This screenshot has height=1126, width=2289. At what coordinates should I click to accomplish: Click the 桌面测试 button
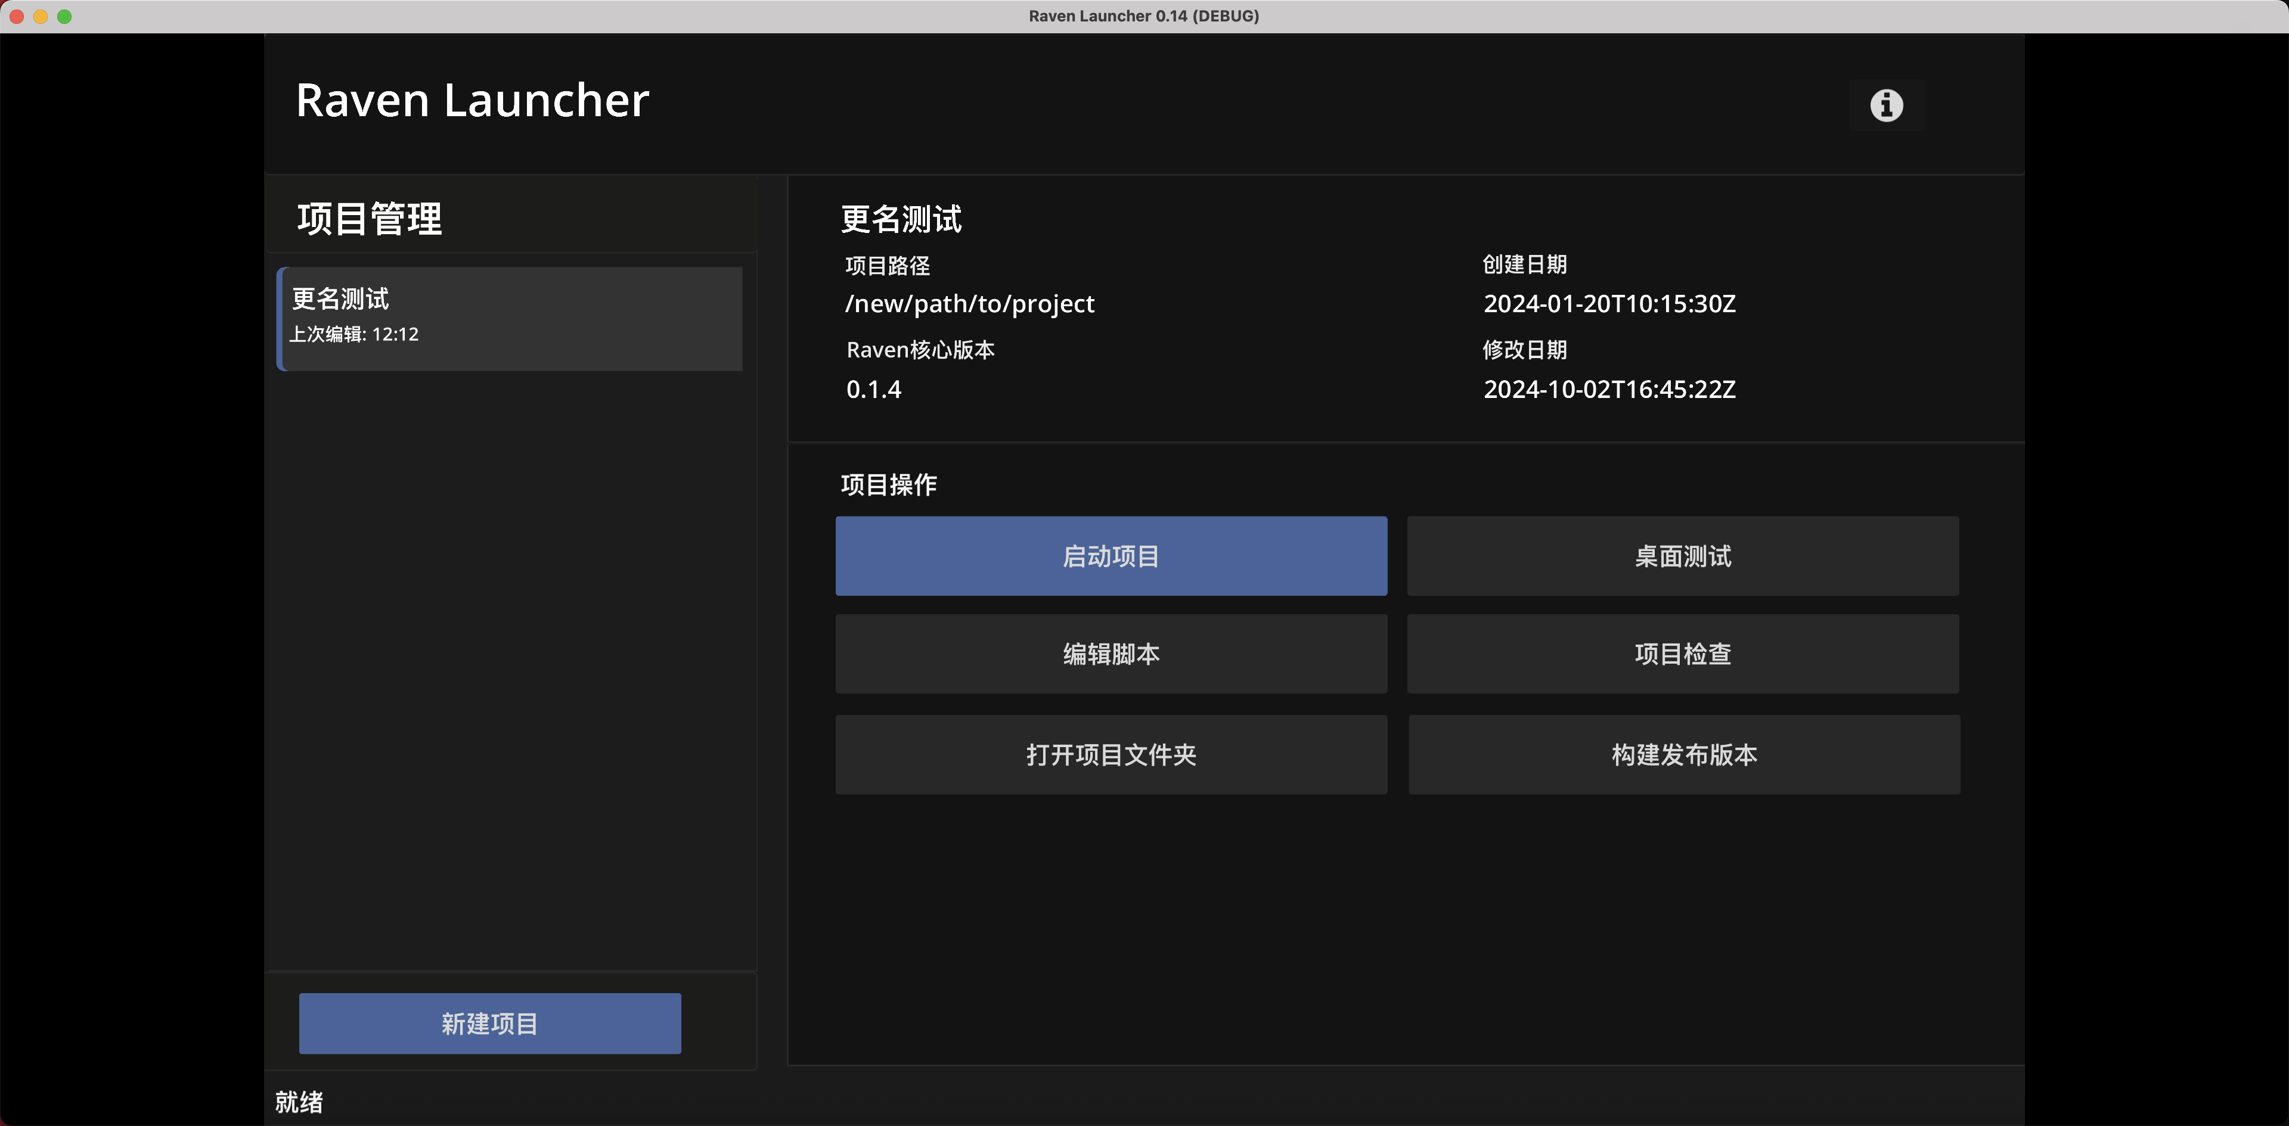(1682, 556)
